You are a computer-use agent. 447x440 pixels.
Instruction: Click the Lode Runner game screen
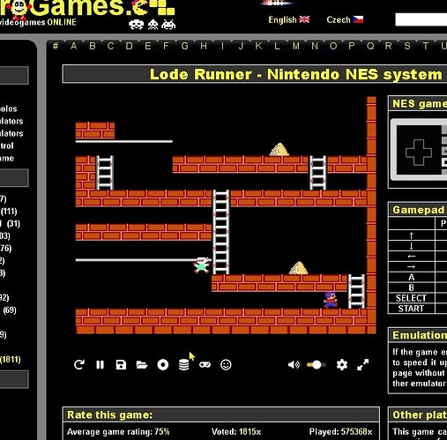coord(226,216)
